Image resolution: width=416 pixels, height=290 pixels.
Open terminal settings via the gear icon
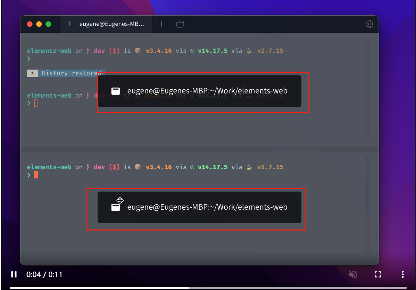369,24
